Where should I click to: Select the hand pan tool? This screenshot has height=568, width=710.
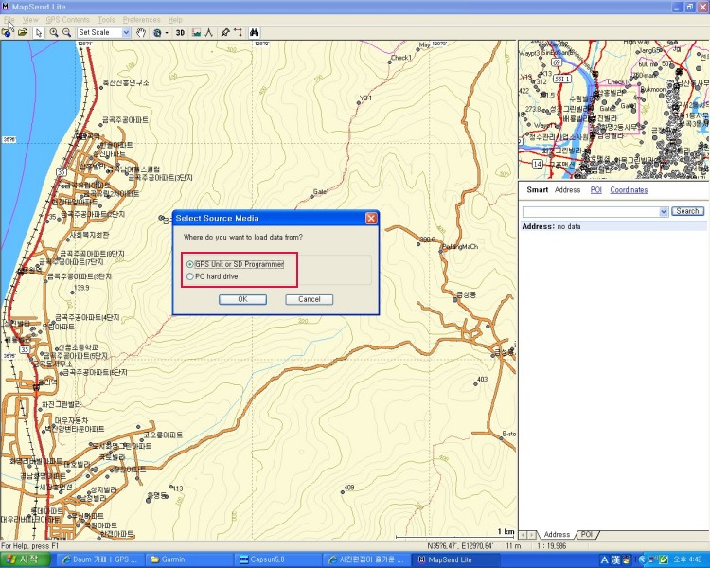[x=141, y=32]
